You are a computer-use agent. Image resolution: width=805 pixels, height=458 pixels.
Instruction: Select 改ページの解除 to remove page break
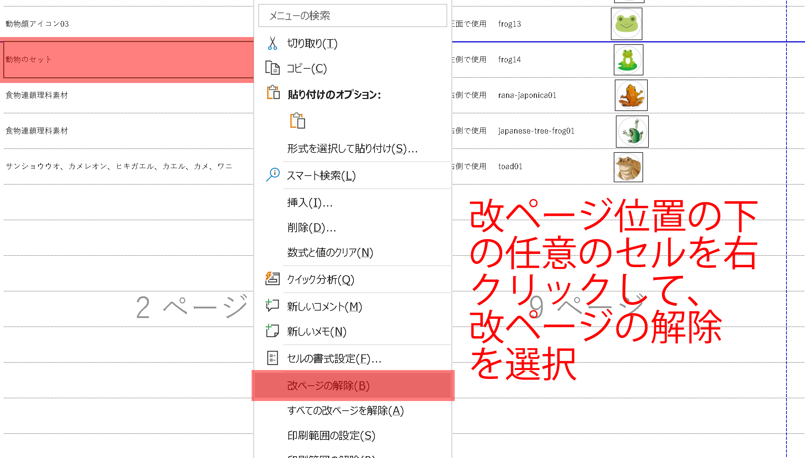click(x=328, y=385)
